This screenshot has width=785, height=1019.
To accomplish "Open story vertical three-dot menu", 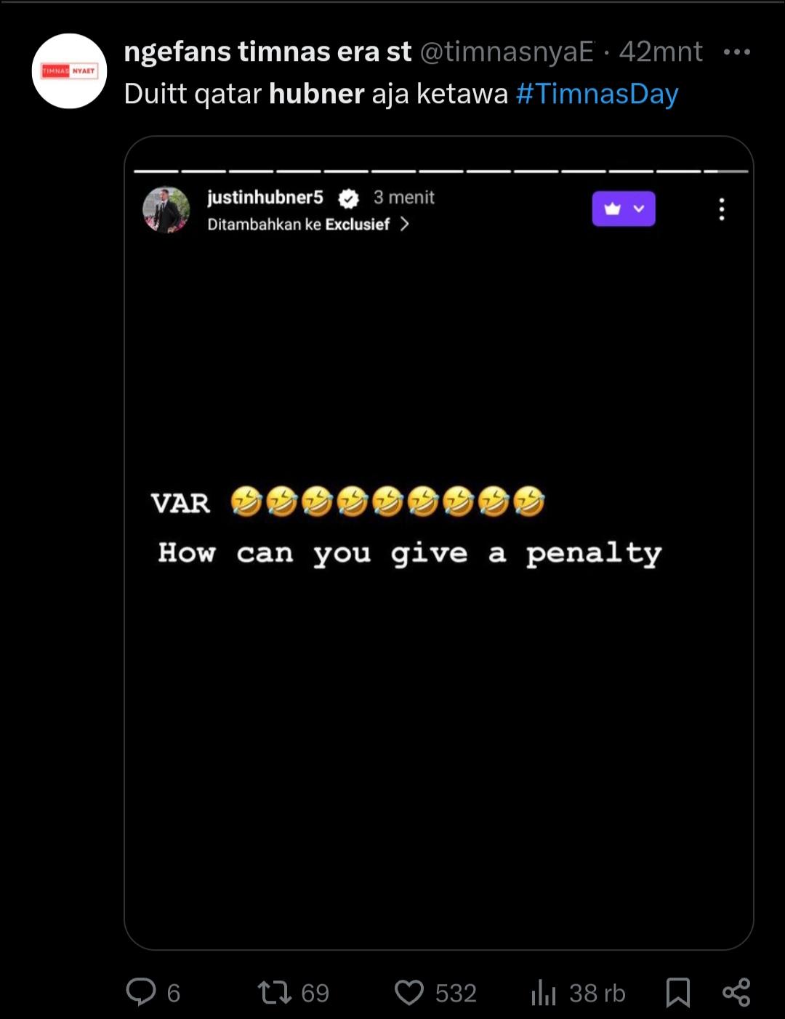I will click(721, 209).
